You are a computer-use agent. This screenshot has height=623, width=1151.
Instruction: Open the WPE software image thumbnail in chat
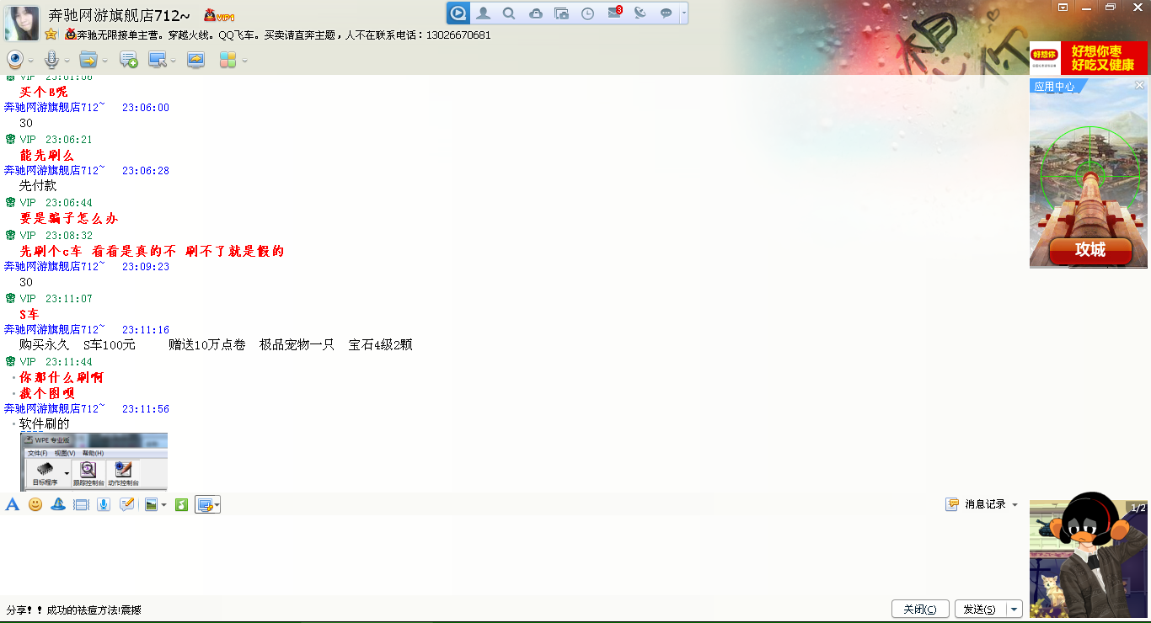[x=94, y=461]
